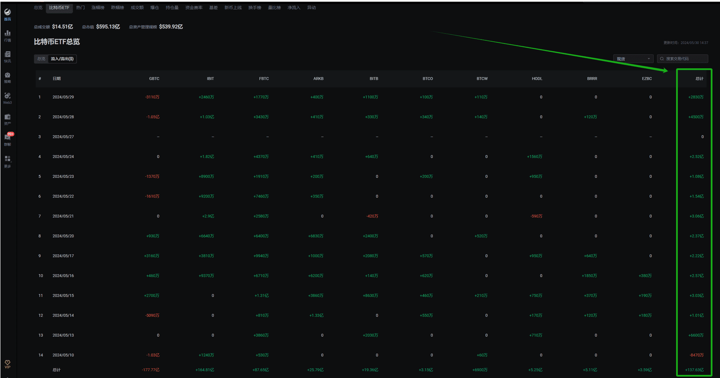Open the 涨幅榜 tab
The height and width of the screenshot is (378, 720).
coord(98,8)
